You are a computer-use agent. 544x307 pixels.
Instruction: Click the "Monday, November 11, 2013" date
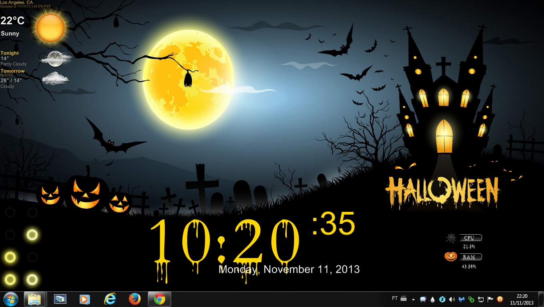pyautogui.click(x=289, y=269)
